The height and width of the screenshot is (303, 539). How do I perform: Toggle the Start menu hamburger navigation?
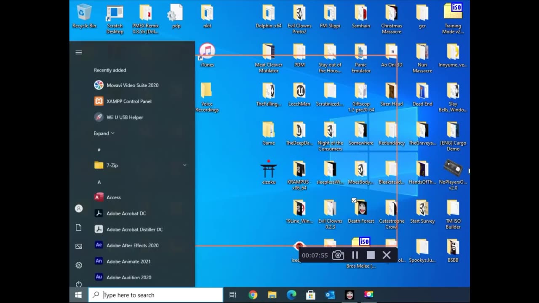[78, 52]
